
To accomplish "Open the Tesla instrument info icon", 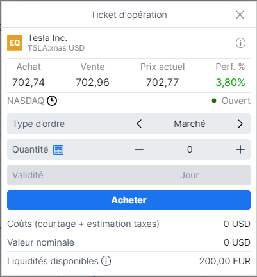I will click(240, 43).
